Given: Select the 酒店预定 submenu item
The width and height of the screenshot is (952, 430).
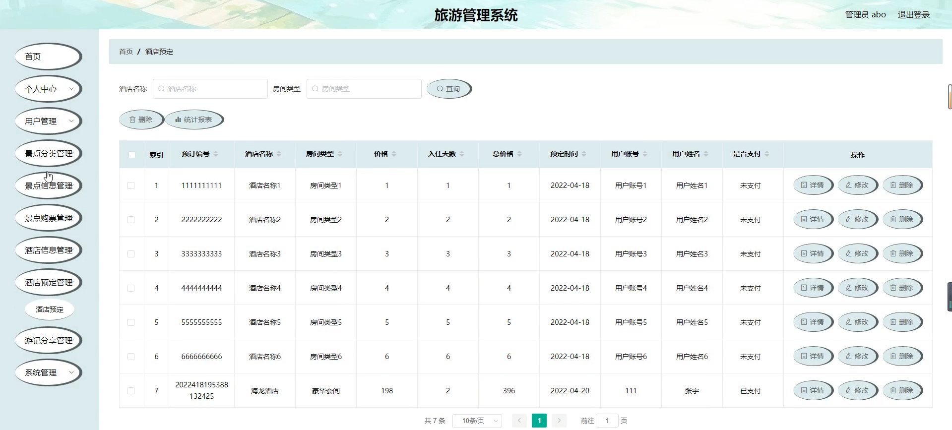Looking at the screenshot, I should point(50,309).
